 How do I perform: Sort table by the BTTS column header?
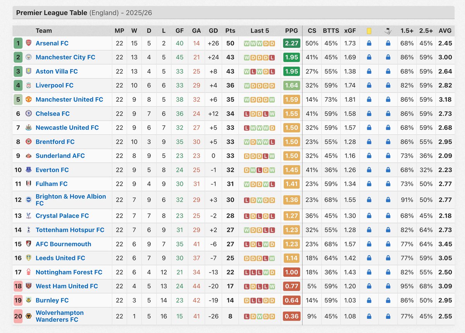[x=331, y=31]
